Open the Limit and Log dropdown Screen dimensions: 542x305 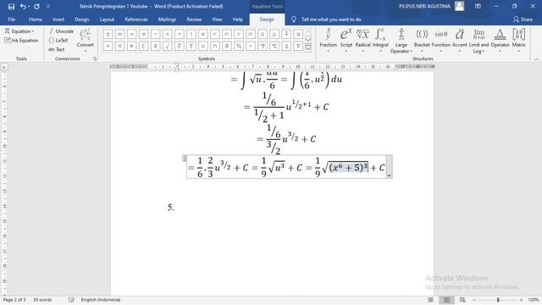tap(478, 41)
